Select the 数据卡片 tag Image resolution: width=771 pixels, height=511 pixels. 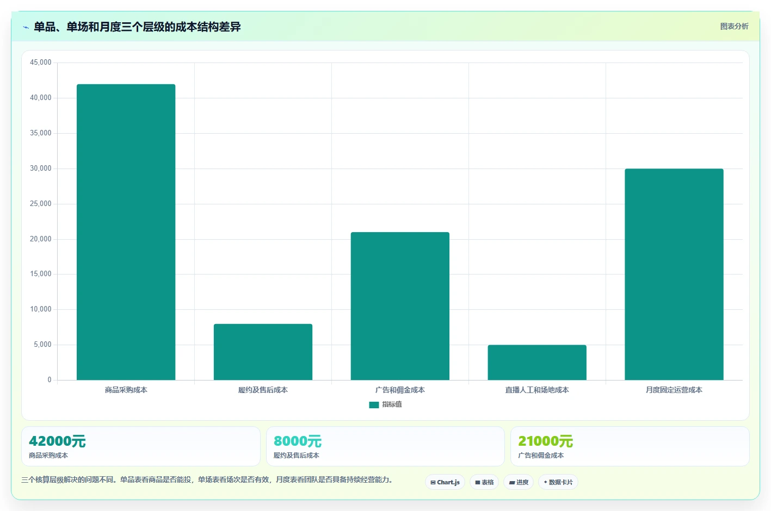(558, 482)
